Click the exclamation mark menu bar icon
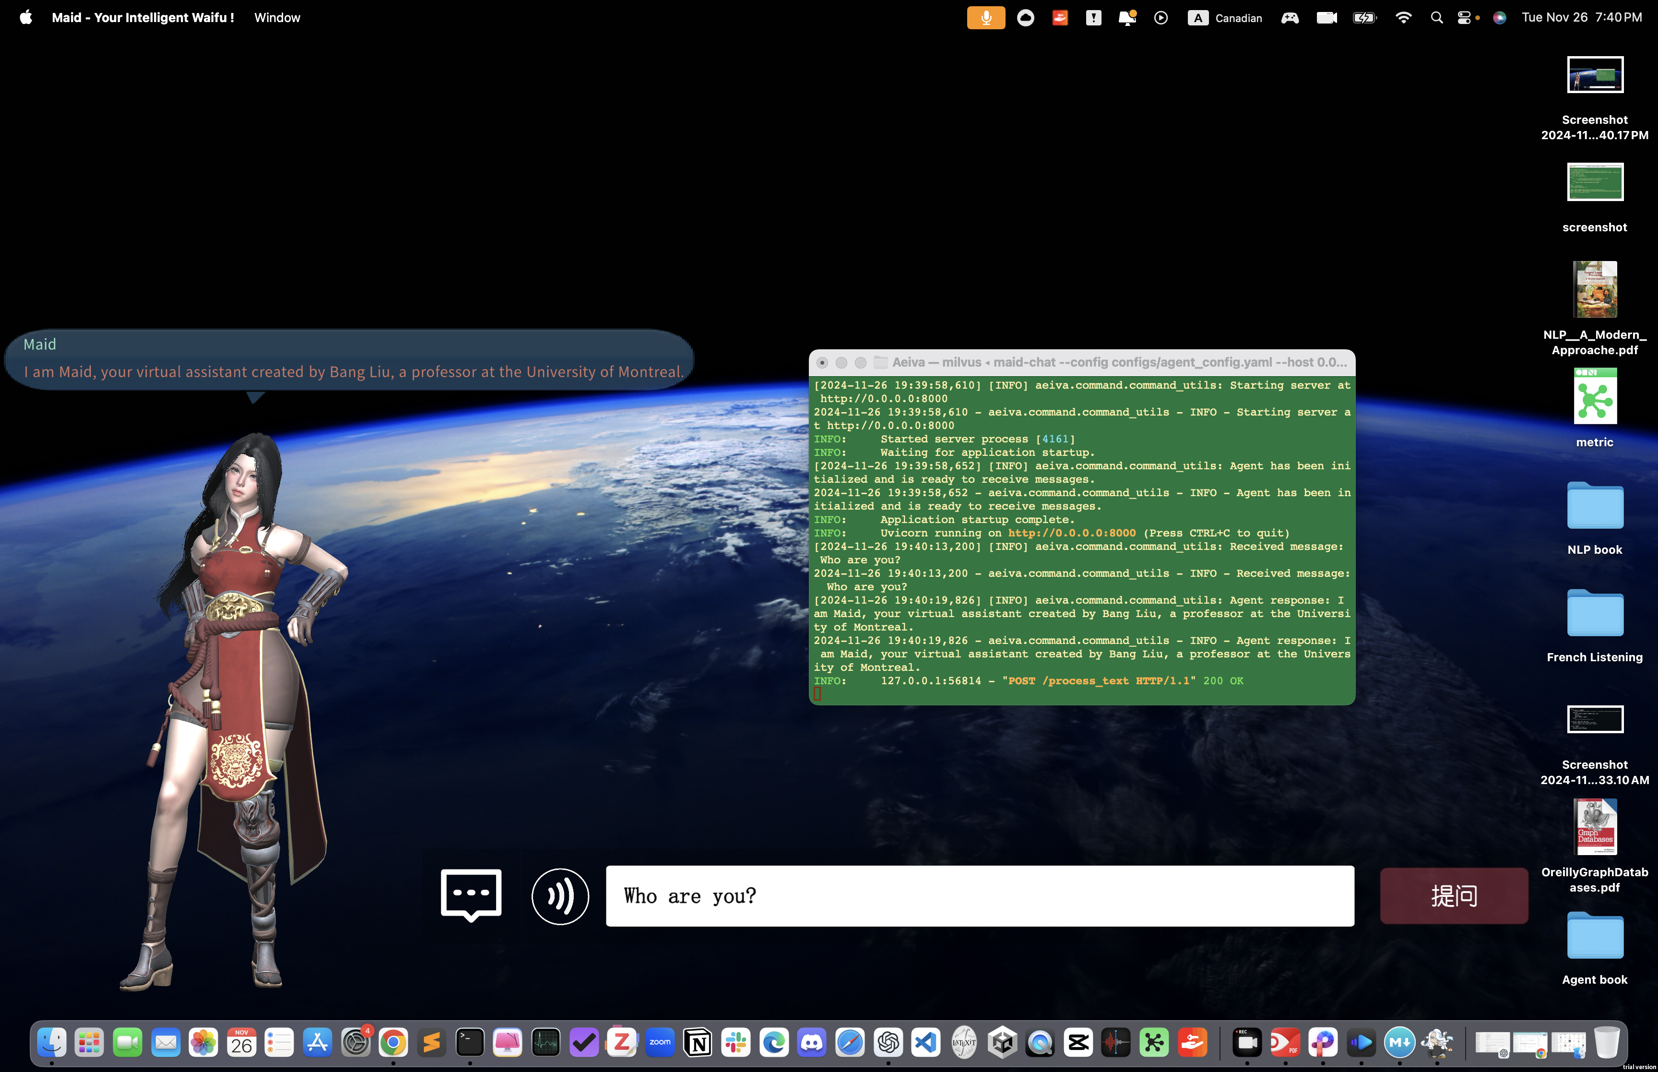Viewport: 1658px width, 1072px height. 1094,17
